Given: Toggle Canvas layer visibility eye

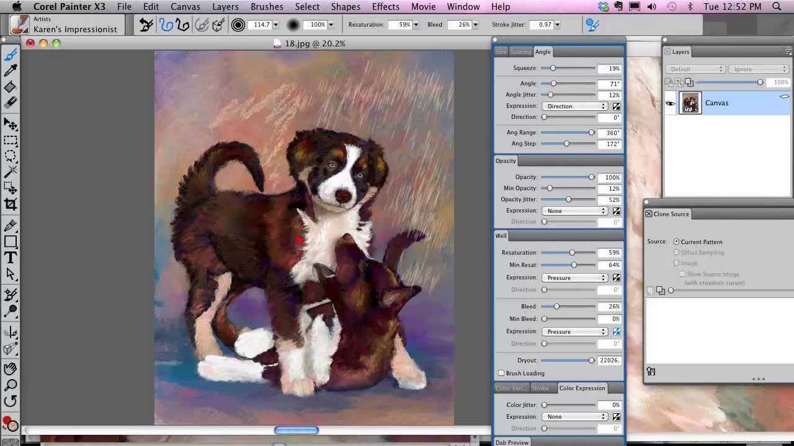Looking at the screenshot, I should (671, 103).
